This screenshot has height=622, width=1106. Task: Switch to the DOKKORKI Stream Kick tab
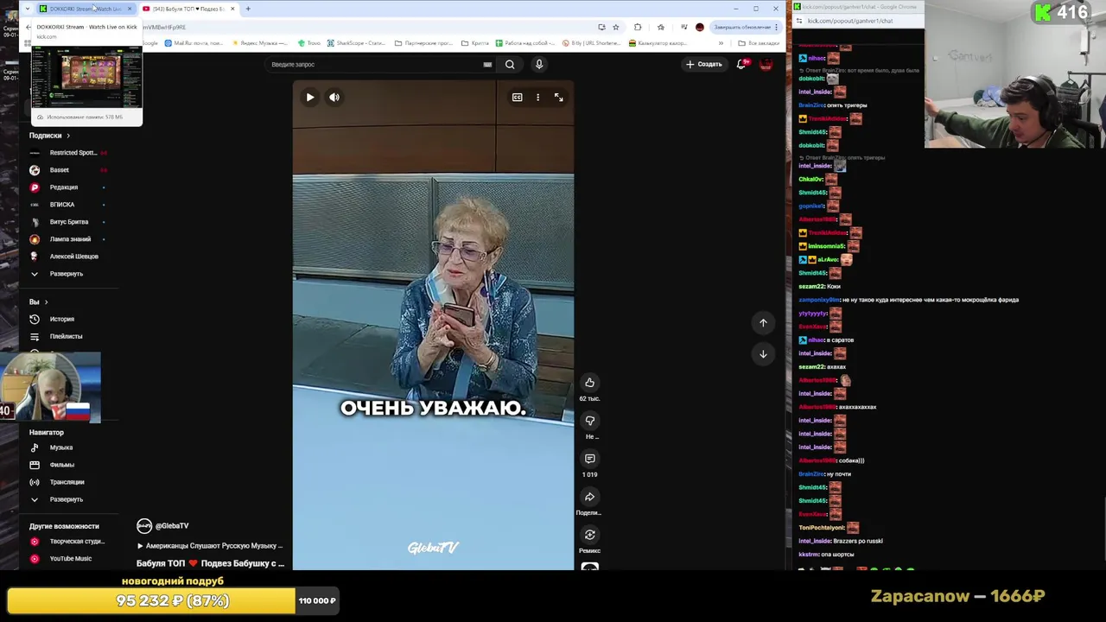coord(84,9)
